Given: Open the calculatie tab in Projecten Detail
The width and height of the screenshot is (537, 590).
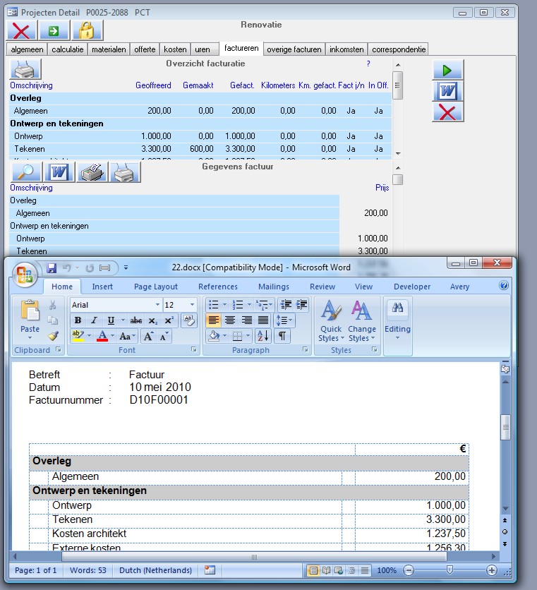Looking at the screenshot, I should (x=68, y=49).
